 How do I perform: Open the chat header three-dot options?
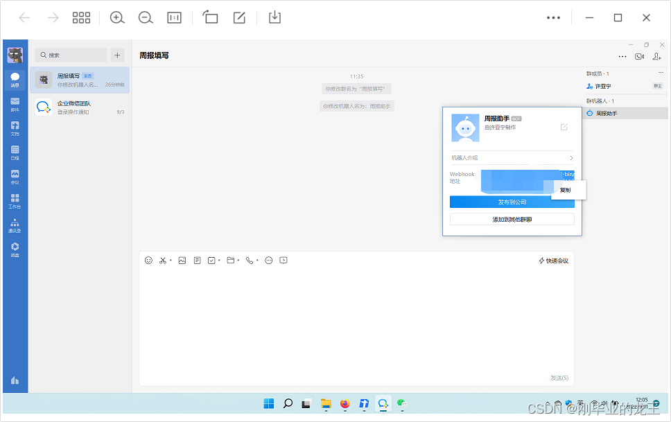(622, 57)
